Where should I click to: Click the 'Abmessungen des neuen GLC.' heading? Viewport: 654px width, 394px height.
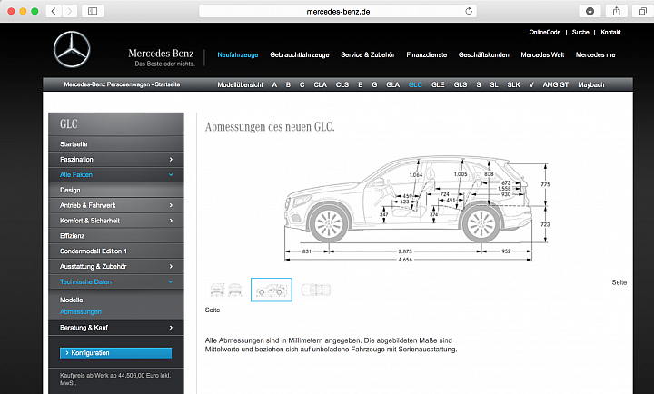coord(270,126)
